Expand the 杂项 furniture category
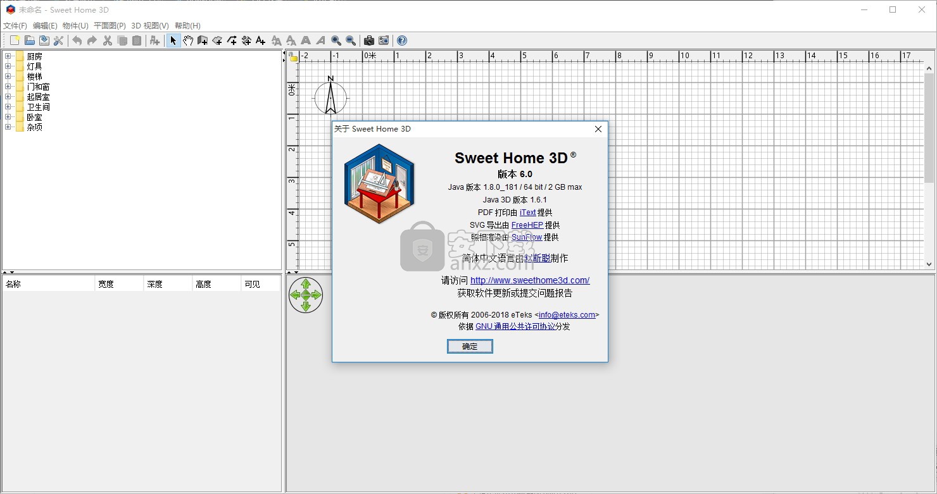The width and height of the screenshot is (937, 494). [x=8, y=127]
